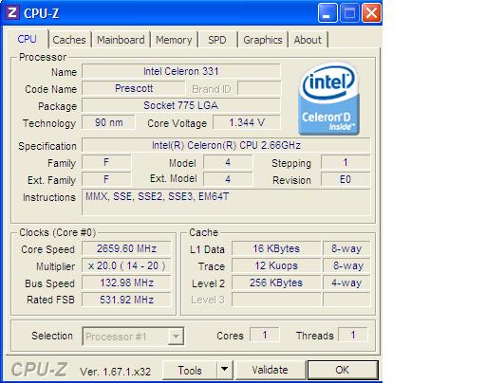Click the Validate button

270,370
